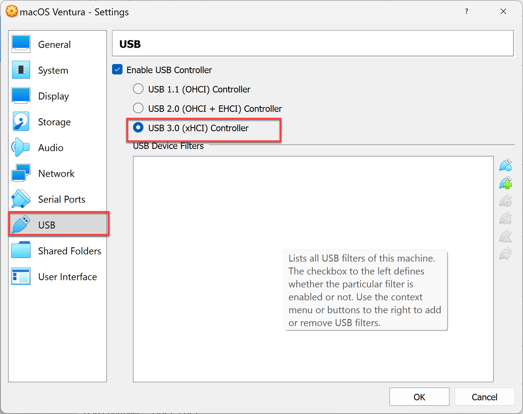Open the User Interface settings icon
The height and width of the screenshot is (414, 523).
pos(20,276)
